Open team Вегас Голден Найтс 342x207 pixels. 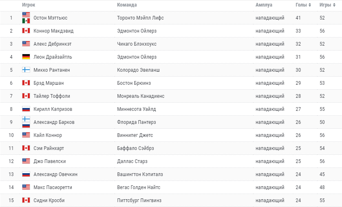click(139, 187)
